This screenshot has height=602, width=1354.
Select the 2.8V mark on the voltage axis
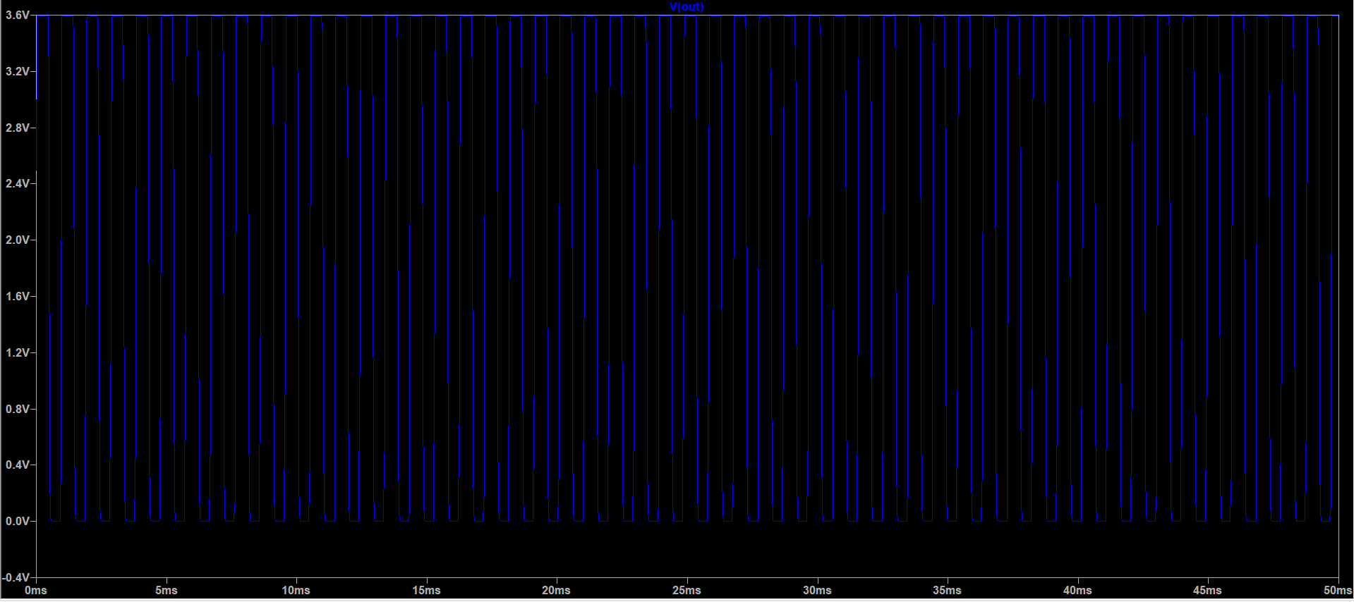point(17,128)
